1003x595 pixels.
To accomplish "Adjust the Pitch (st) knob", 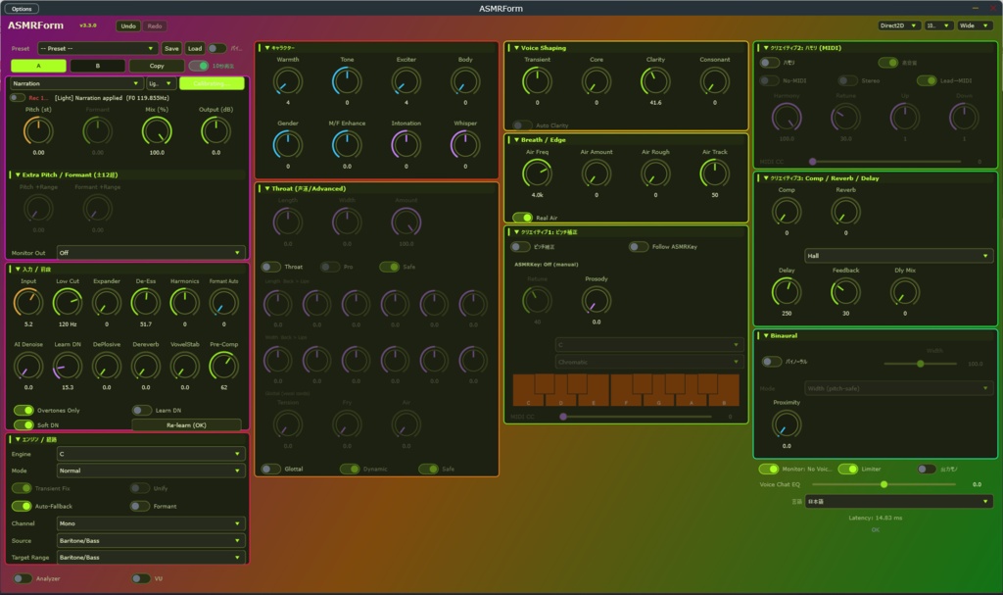I will 38,131.
